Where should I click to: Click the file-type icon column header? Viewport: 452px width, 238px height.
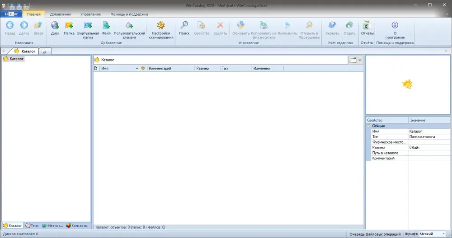coord(96,68)
